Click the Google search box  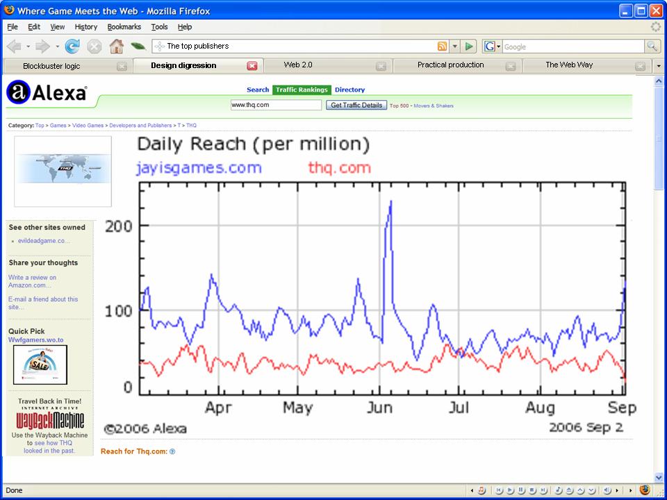(x=573, y=47)
